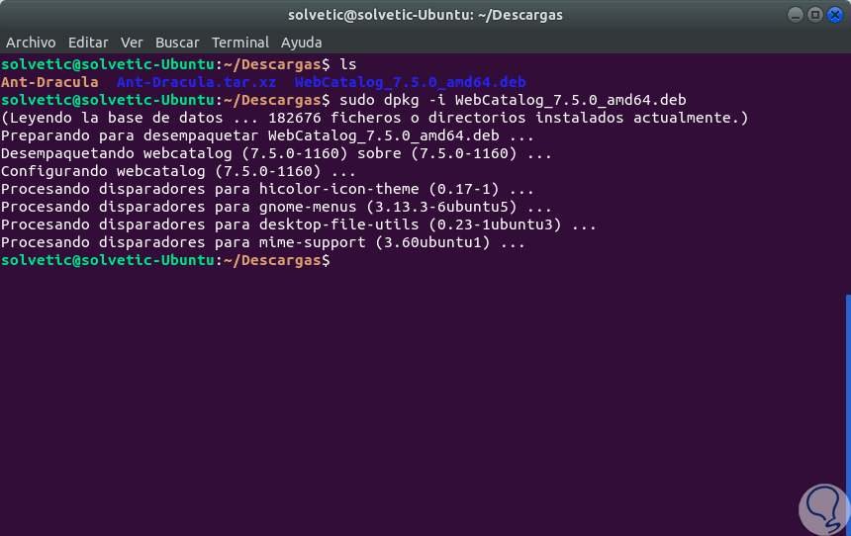The image size is (851, 536).
Task: Minimize the terminal window
Action: click(x=796, y=15)
